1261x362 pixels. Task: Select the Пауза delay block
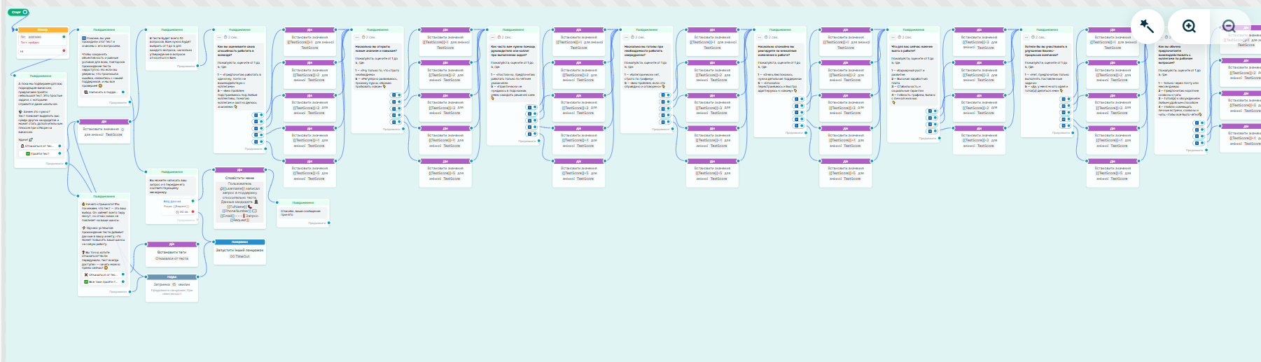(x=172, y=277)
